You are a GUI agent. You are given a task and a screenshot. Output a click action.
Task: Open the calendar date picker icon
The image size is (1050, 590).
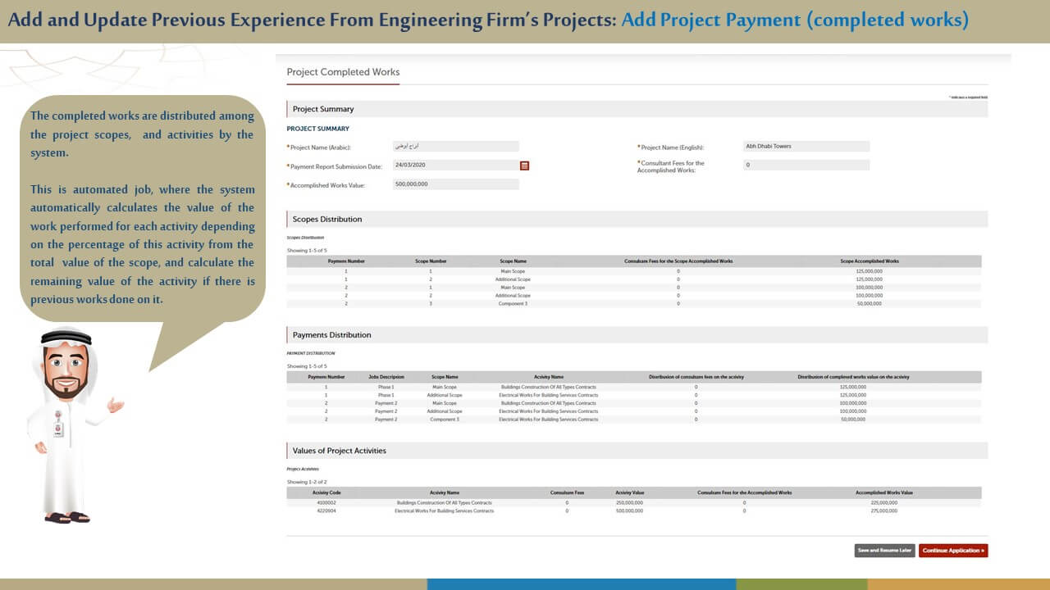click(x=525, y=166)
